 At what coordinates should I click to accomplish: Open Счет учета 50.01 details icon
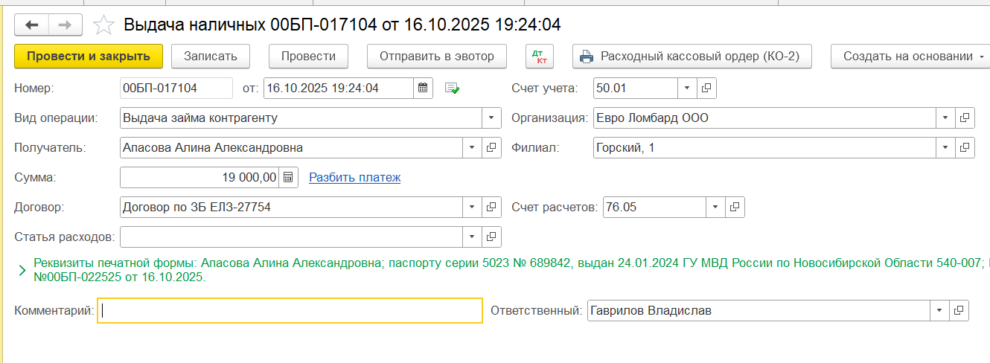[706, 88]
